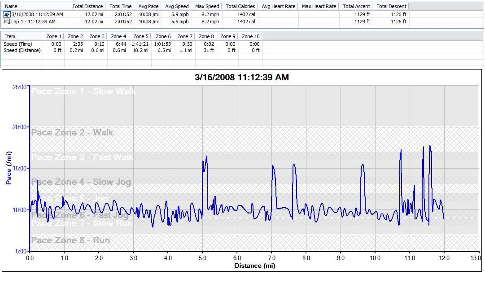Click the Lap 1 row icon

[7, 22]
